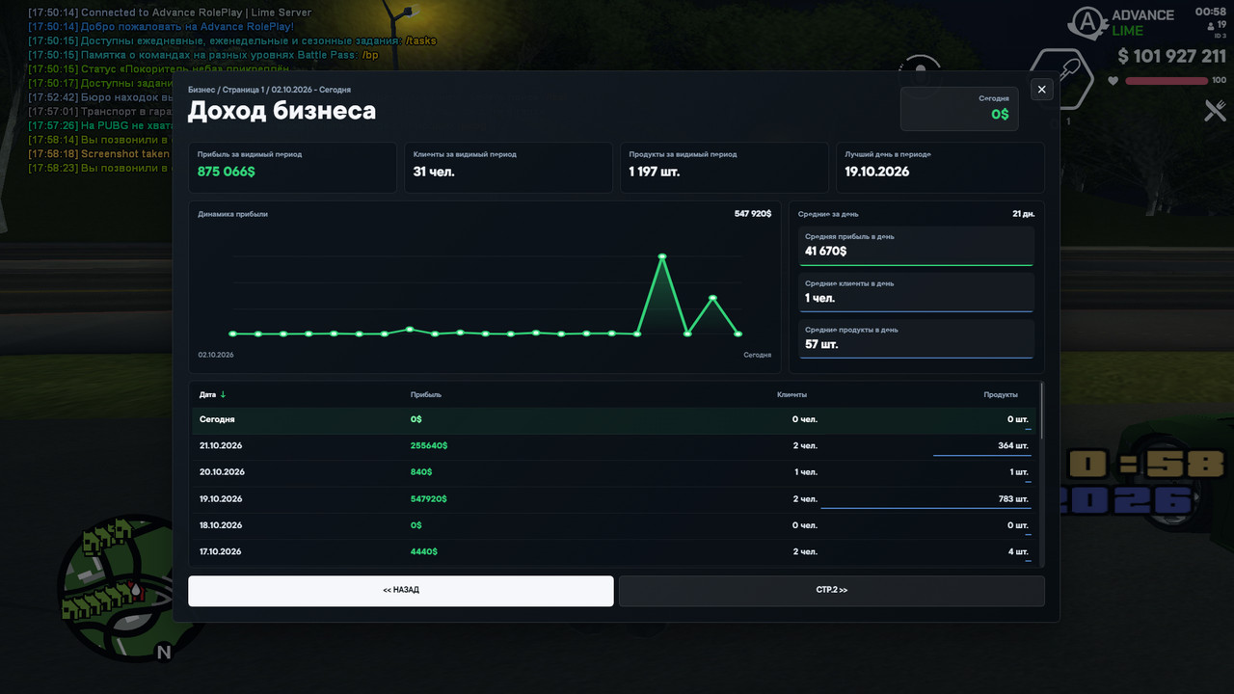Image resolution: width=1234 pixels, height=694 pixels.
Task: Click the 783 шт. products cell
Action: [1013, 499]
